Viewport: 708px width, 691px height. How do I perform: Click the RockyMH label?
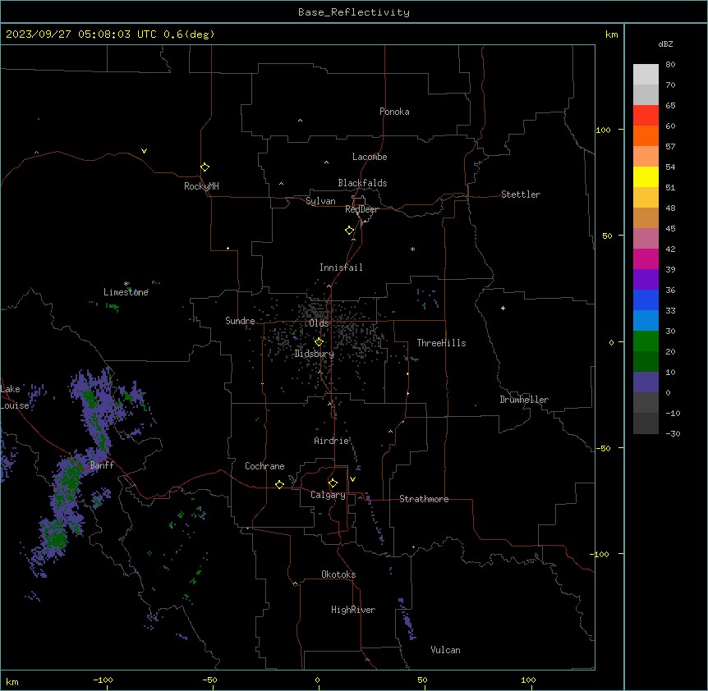tap(201, 186)
